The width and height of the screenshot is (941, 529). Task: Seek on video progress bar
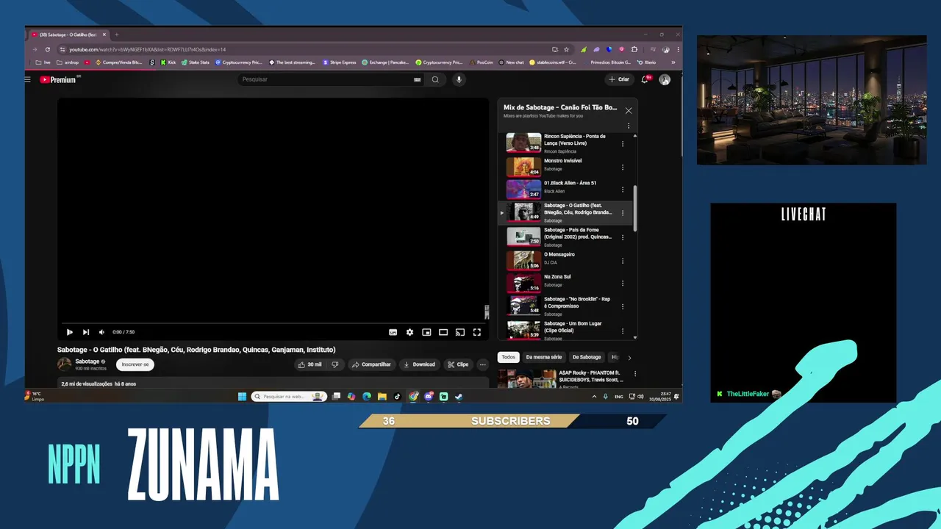point(273,323)
